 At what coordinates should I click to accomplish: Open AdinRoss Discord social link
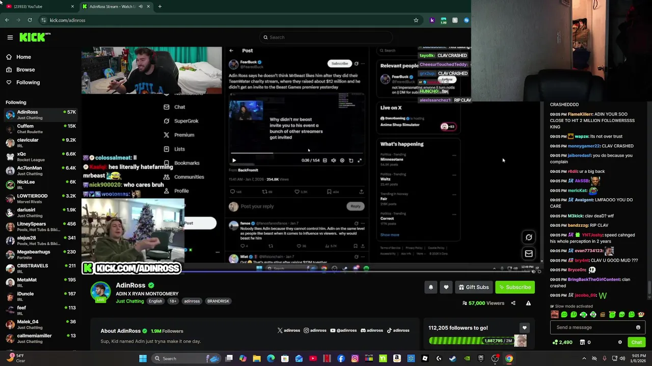(x=372, y=330)
